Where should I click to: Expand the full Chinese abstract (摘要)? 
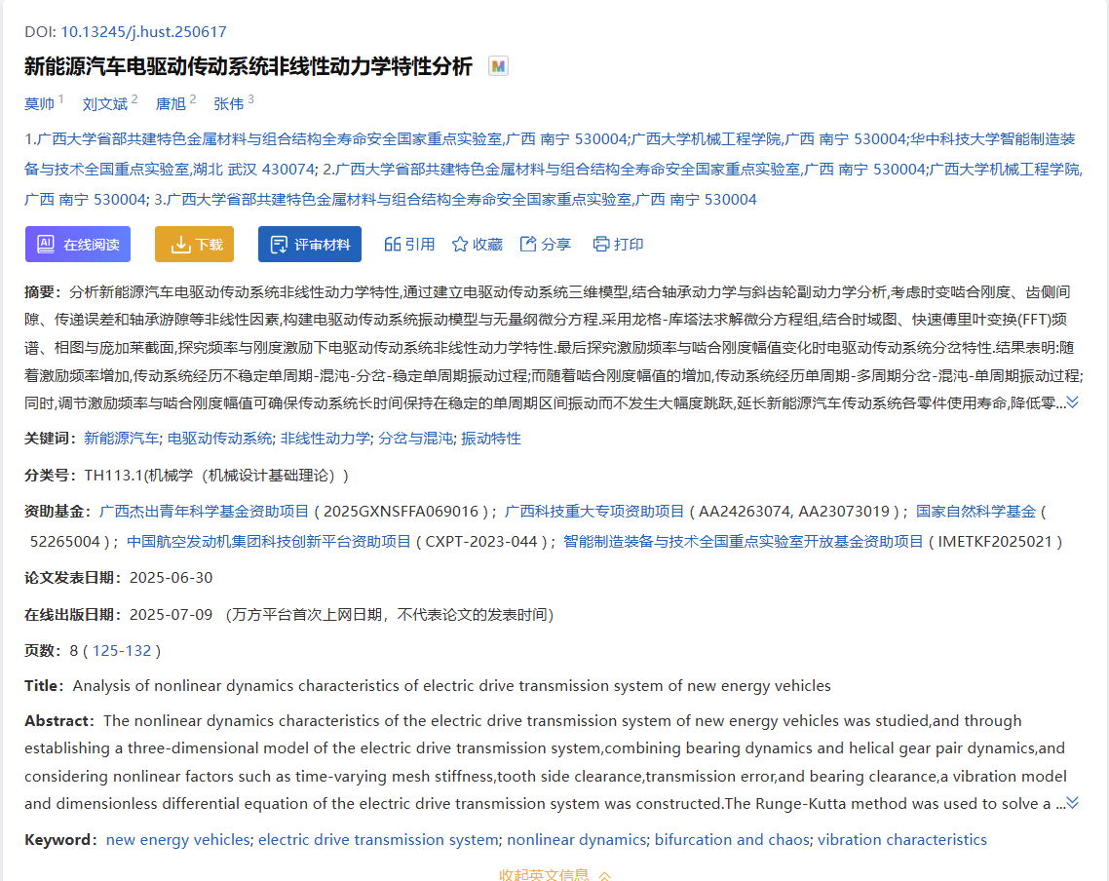[x=1072, y=402]
